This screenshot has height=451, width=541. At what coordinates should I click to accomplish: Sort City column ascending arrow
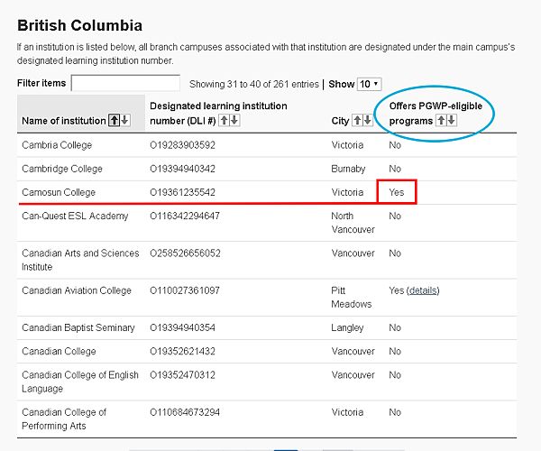357,121
